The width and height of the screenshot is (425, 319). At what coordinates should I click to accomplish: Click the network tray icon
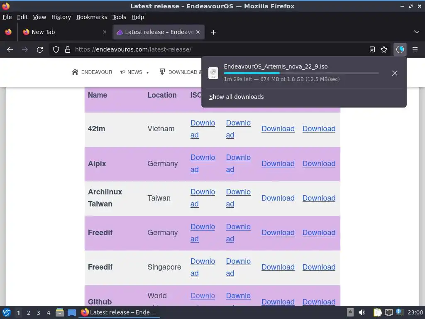[388, 312]
